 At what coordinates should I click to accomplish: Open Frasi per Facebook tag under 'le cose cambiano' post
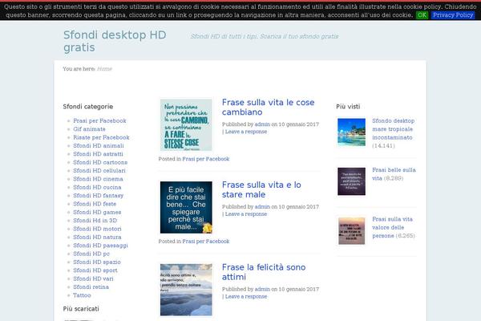(206, 159)
